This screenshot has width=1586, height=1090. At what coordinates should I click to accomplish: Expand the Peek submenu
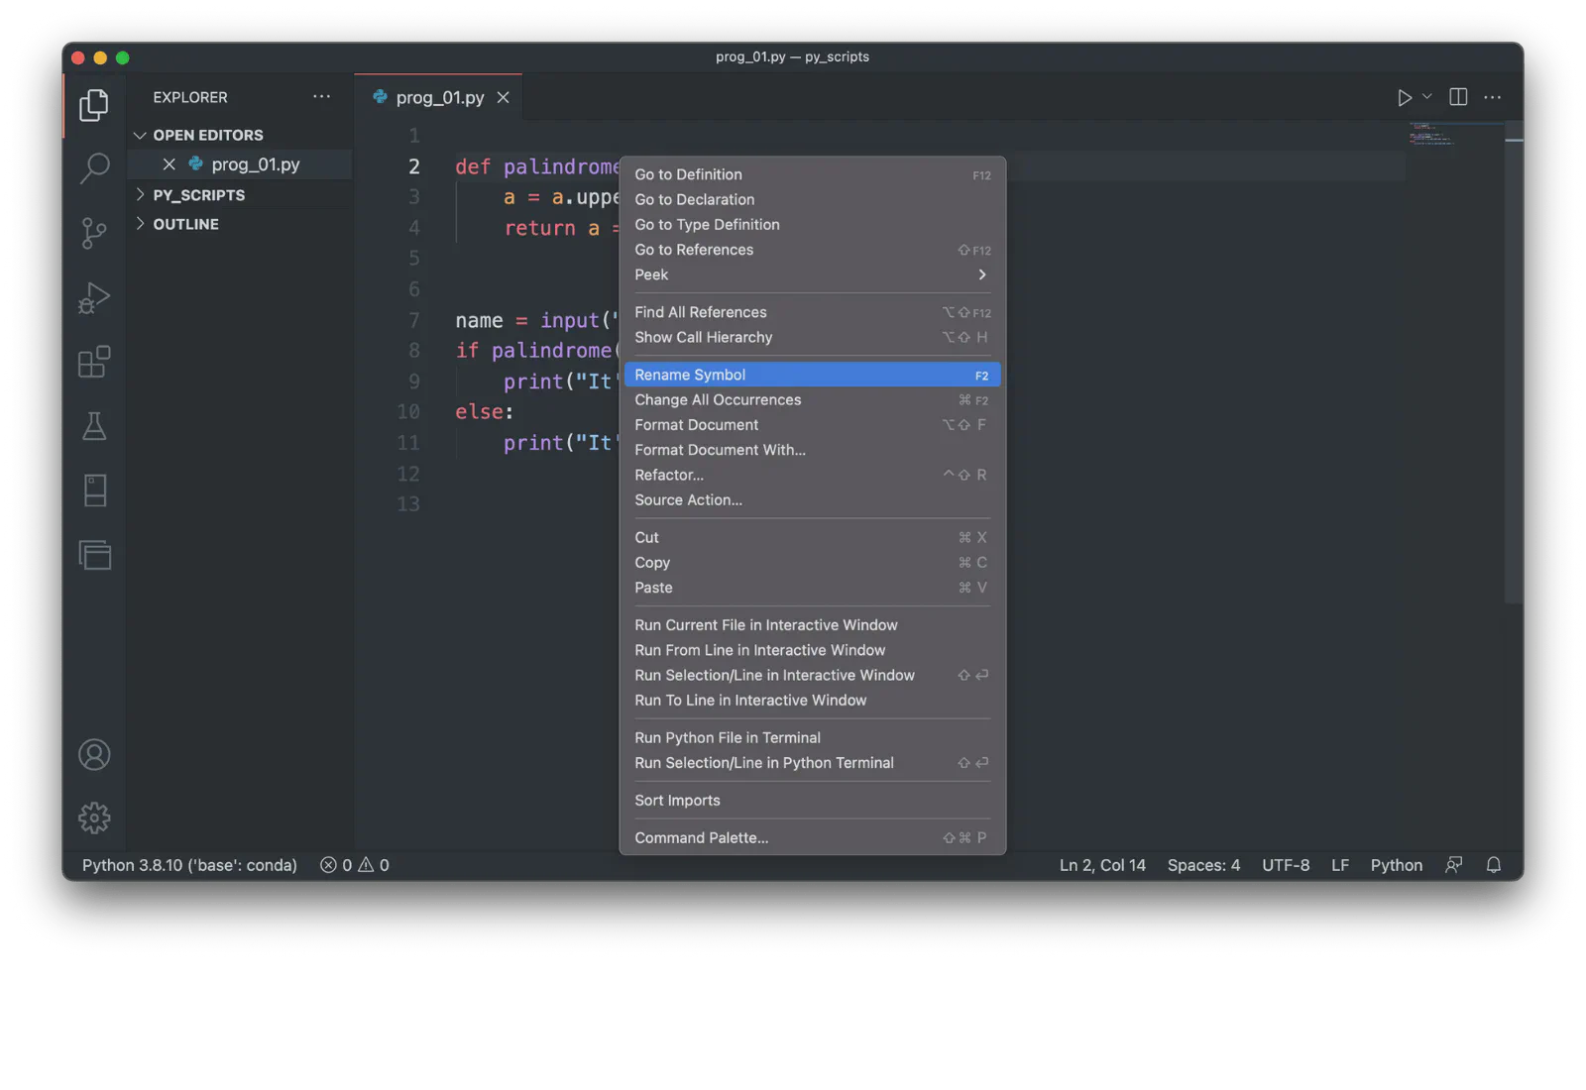click(x=812, y=274)
